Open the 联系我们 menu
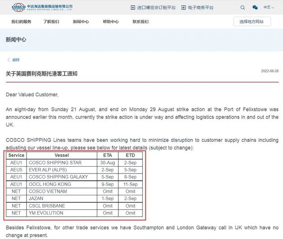The image size is (283, 239). (141, 21)
